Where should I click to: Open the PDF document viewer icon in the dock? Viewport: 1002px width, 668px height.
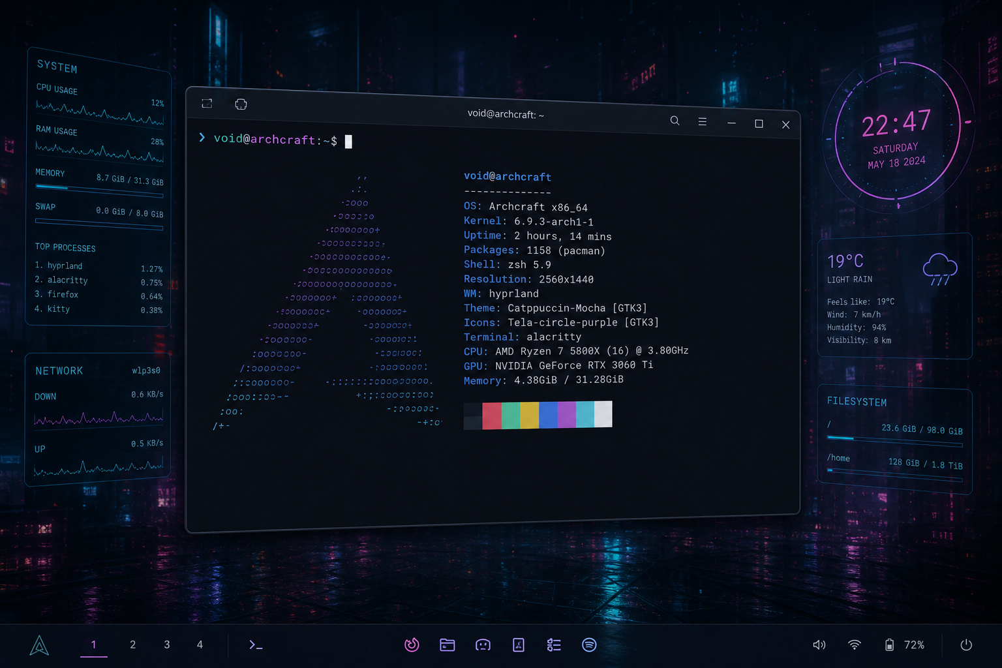pyautogui.click(x=519, y=645)
